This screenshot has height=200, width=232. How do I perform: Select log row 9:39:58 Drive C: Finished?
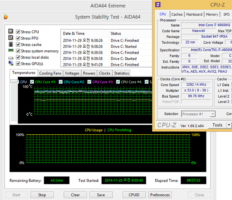(107, 53)
